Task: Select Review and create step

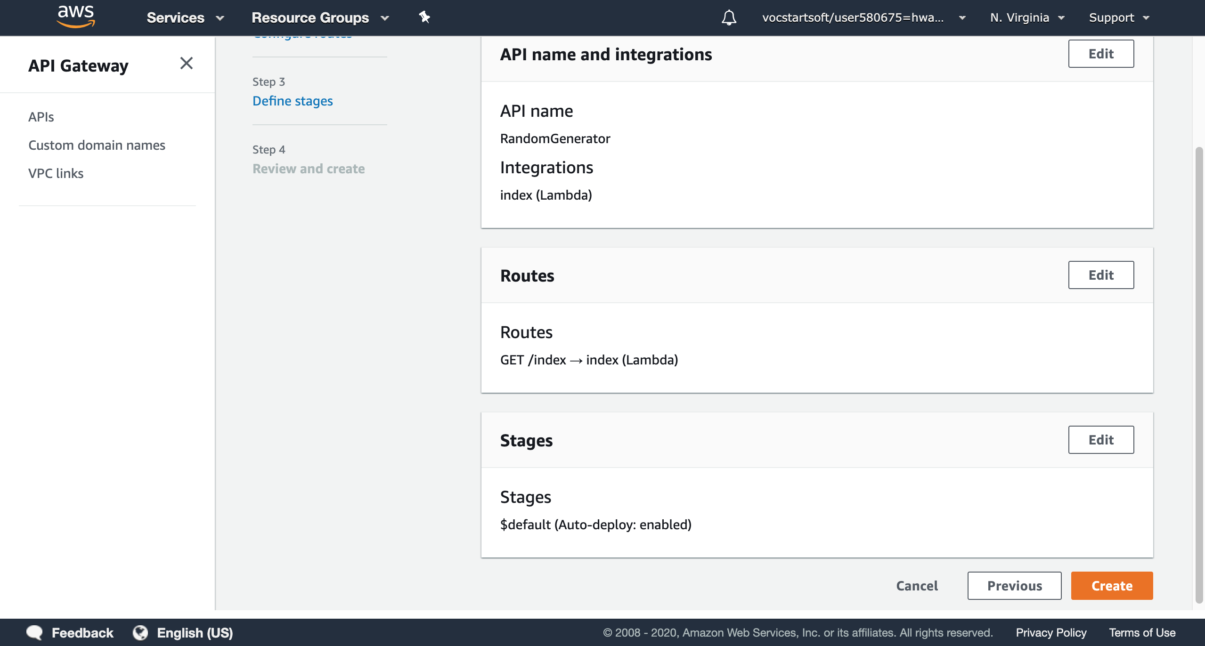Action: [x=309, y=169]
